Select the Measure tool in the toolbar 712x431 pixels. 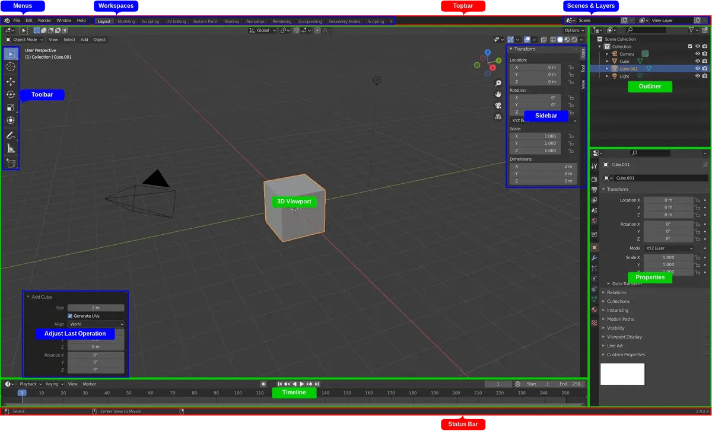[11, 148]
